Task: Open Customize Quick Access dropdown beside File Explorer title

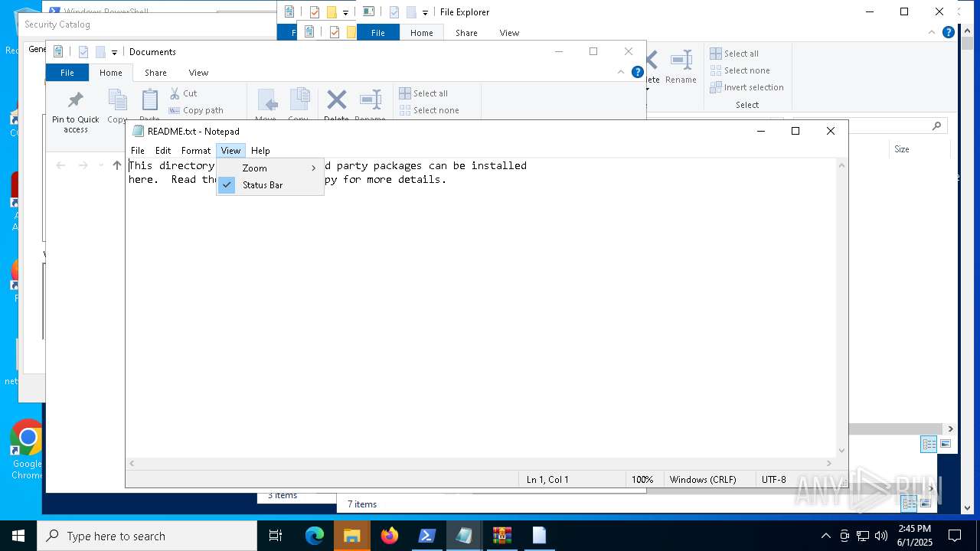Action: pos(425,12)
